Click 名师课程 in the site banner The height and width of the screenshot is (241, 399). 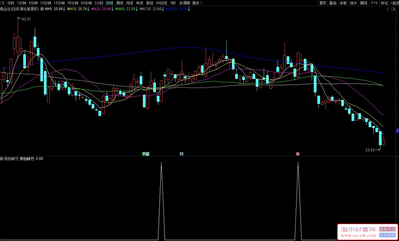click(388, 235)
